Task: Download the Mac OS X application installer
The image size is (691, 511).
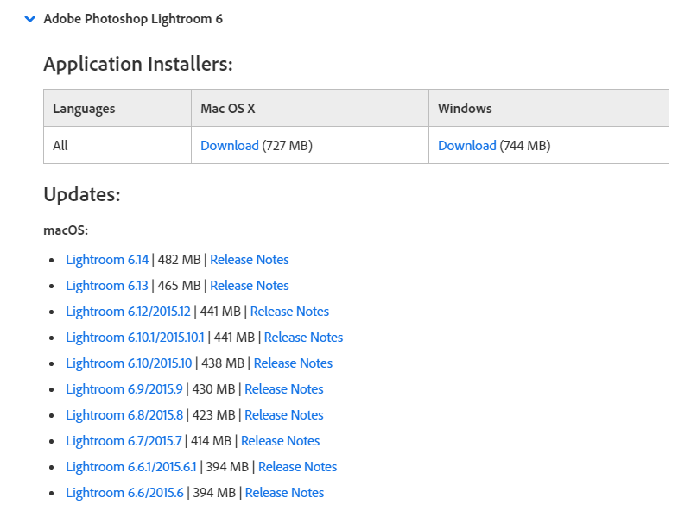Action: [229, 146]
